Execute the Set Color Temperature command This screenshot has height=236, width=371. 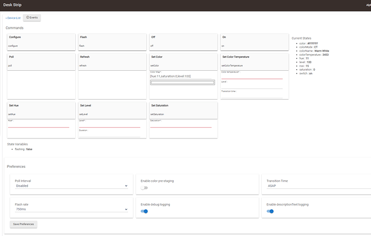click(254, 62)
